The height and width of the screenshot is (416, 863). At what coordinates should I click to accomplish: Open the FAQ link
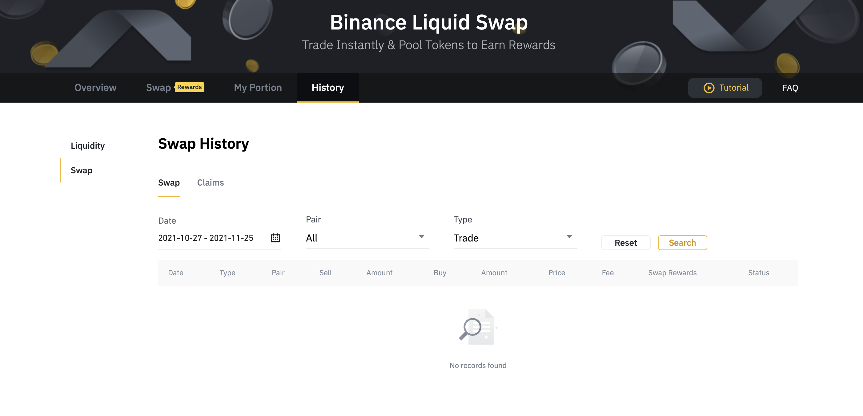[790, 88]
